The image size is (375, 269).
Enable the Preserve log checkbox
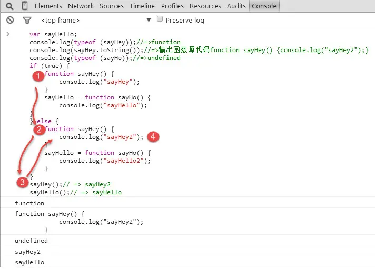pos(160,19)
